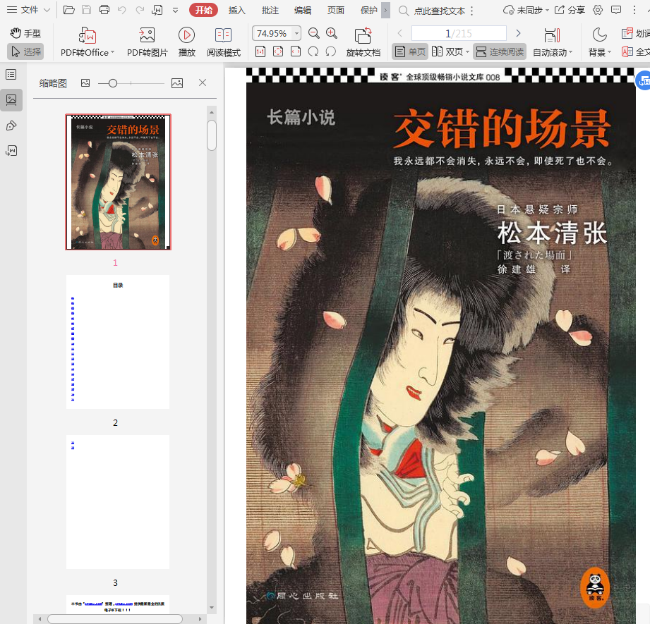Image resolution: width=650 pixels, height=624 pixels.
Task: Enter 阅读模式 reading mode
Action: 224,42
